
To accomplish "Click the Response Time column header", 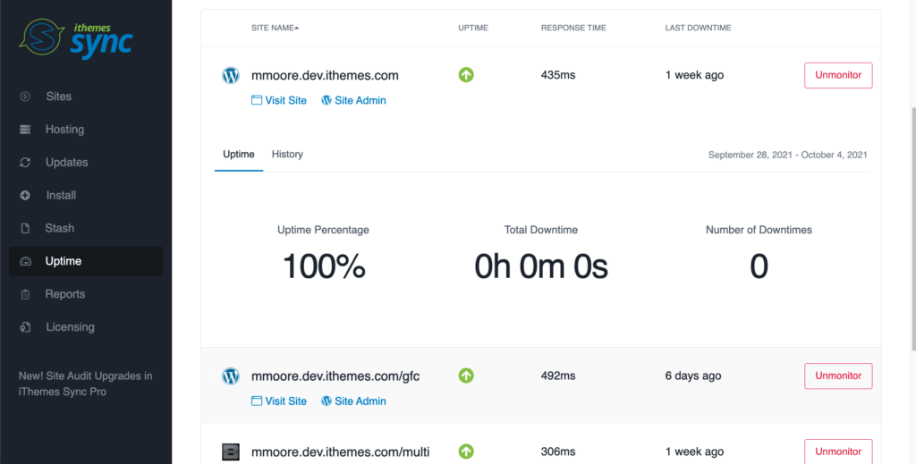I will pyautogui.click(x=573, y=28).
